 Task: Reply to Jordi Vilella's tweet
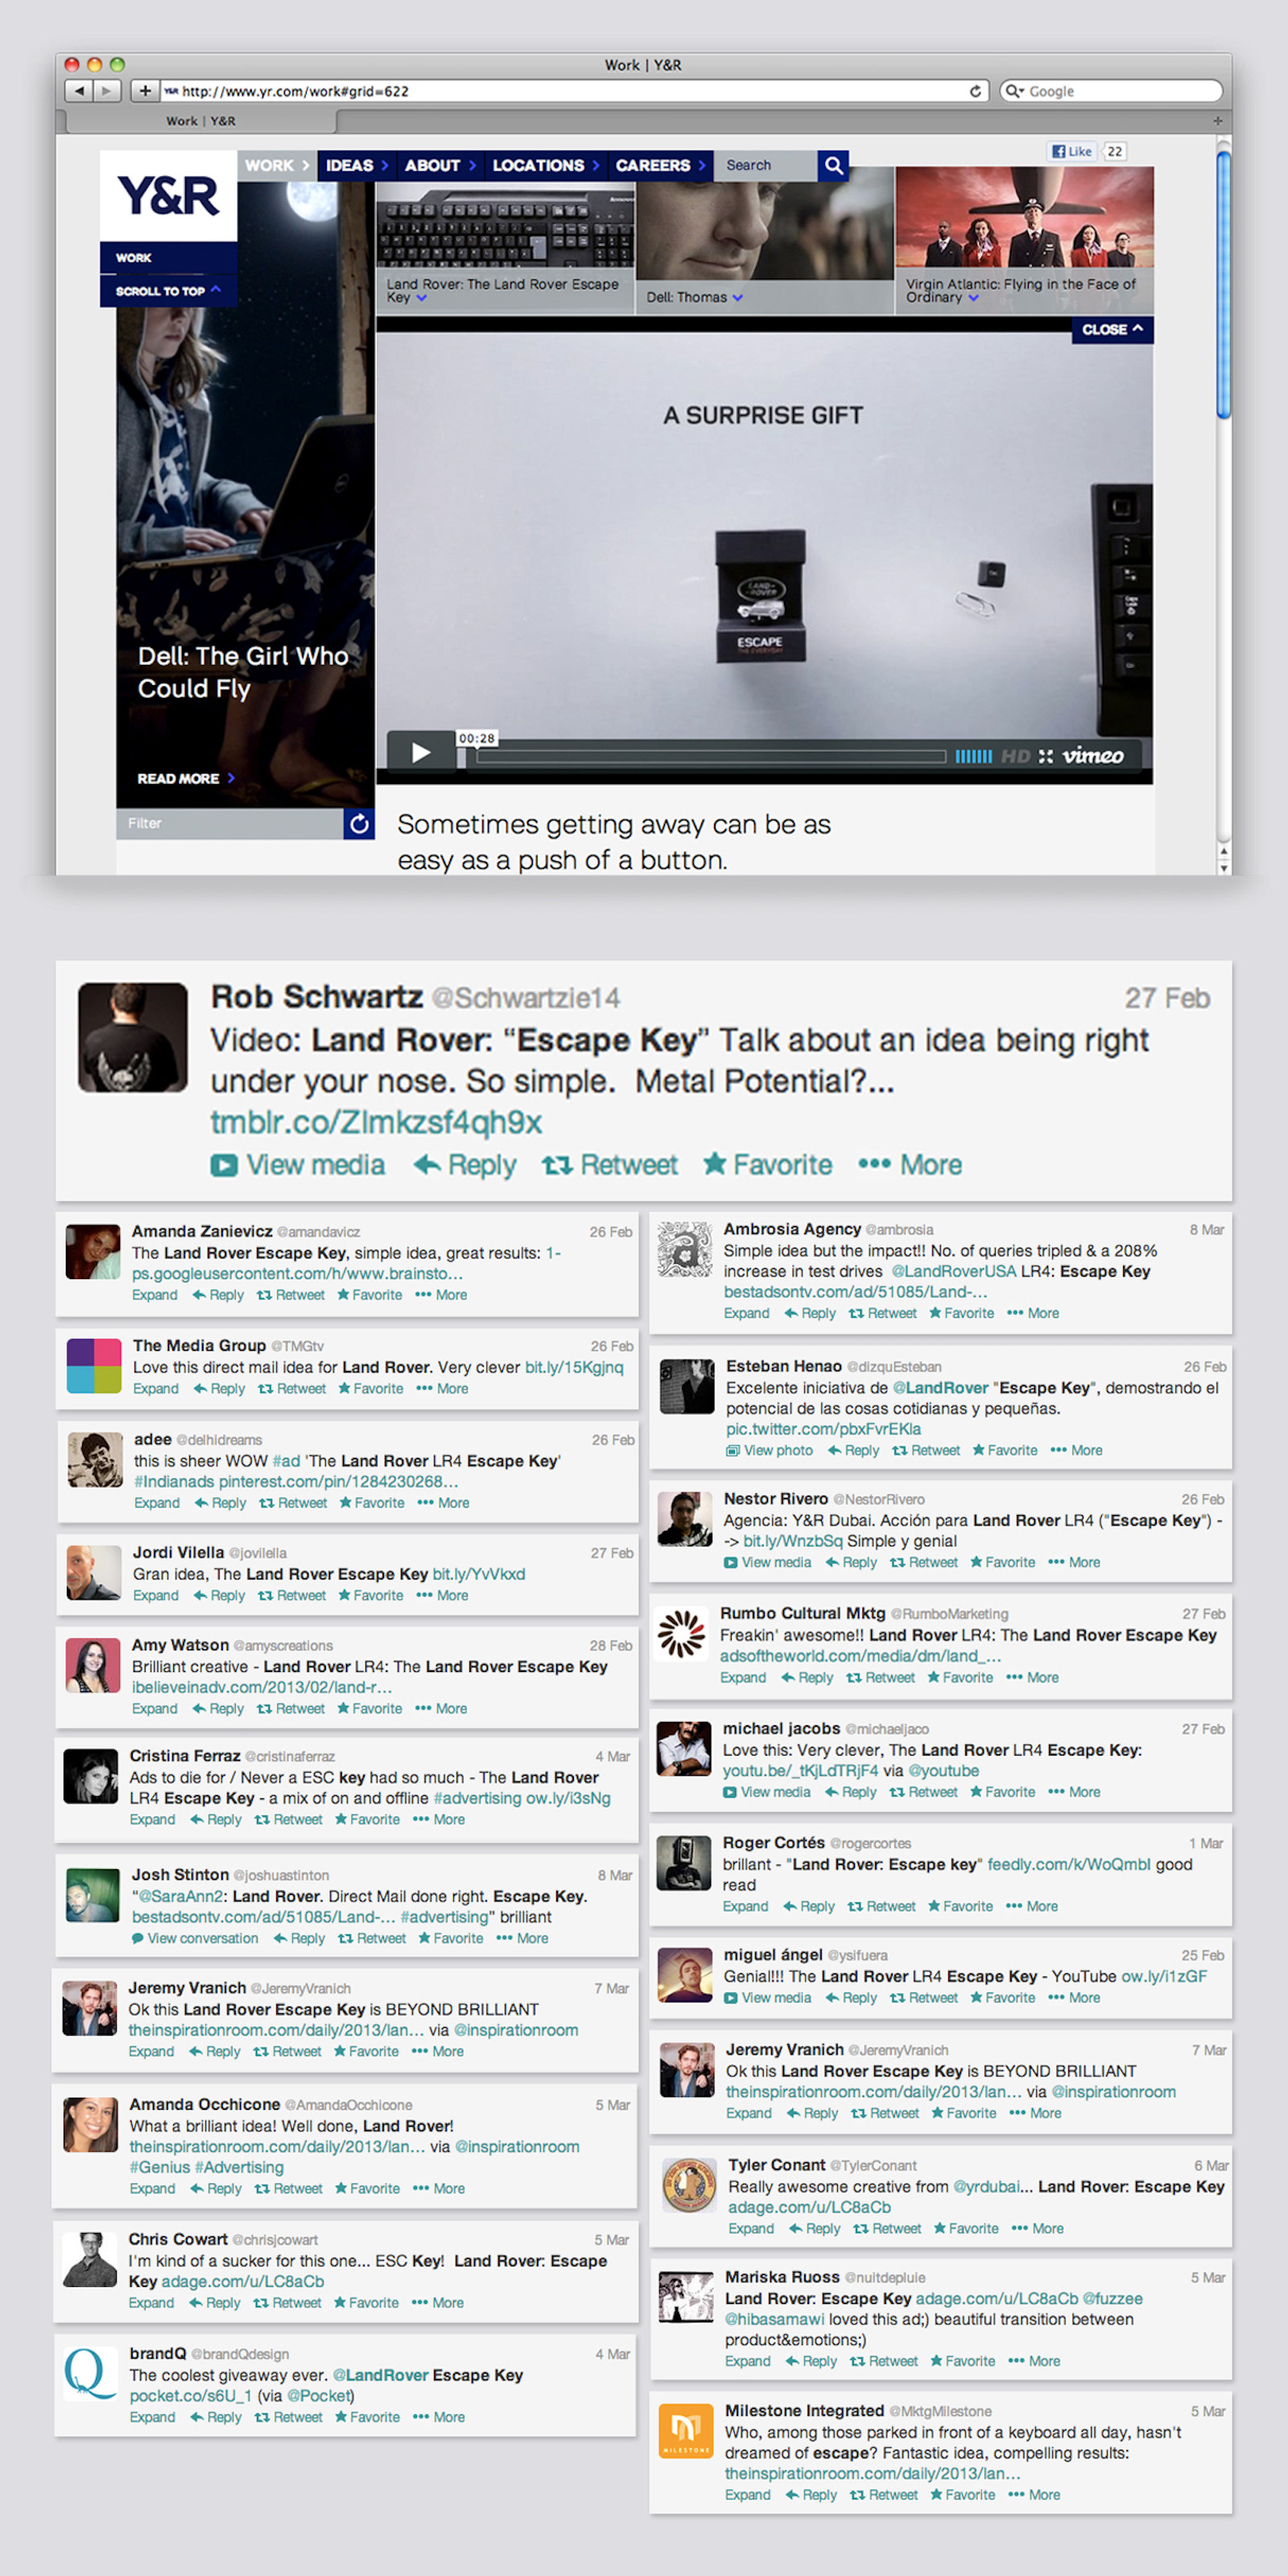[219, 1596]
